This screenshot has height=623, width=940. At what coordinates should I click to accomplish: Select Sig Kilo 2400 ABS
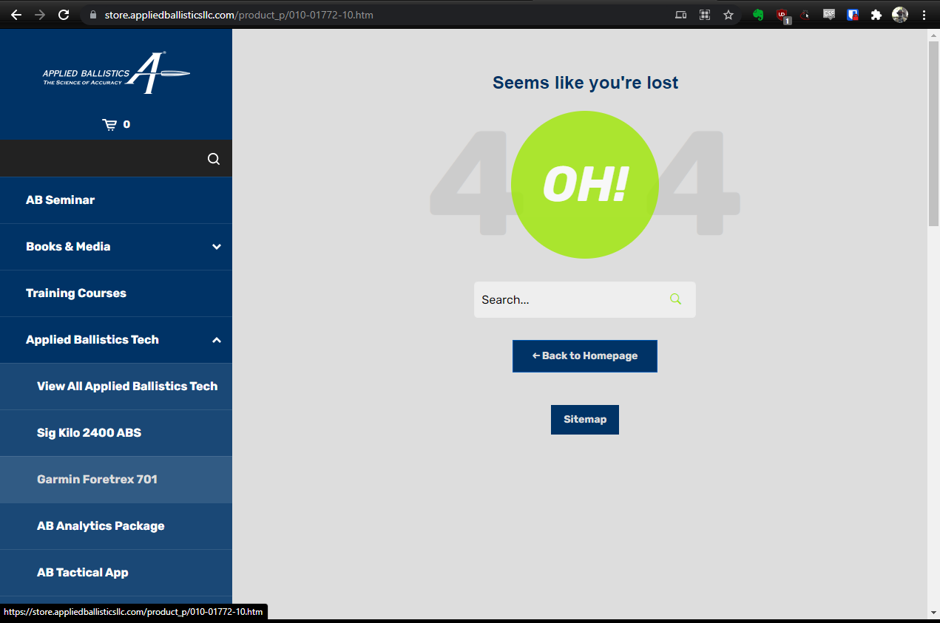(116, 433)
